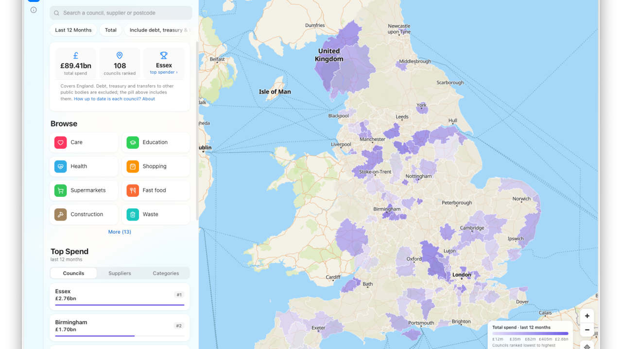
Task: Open the Health category icon
Action: pos(60,166)
